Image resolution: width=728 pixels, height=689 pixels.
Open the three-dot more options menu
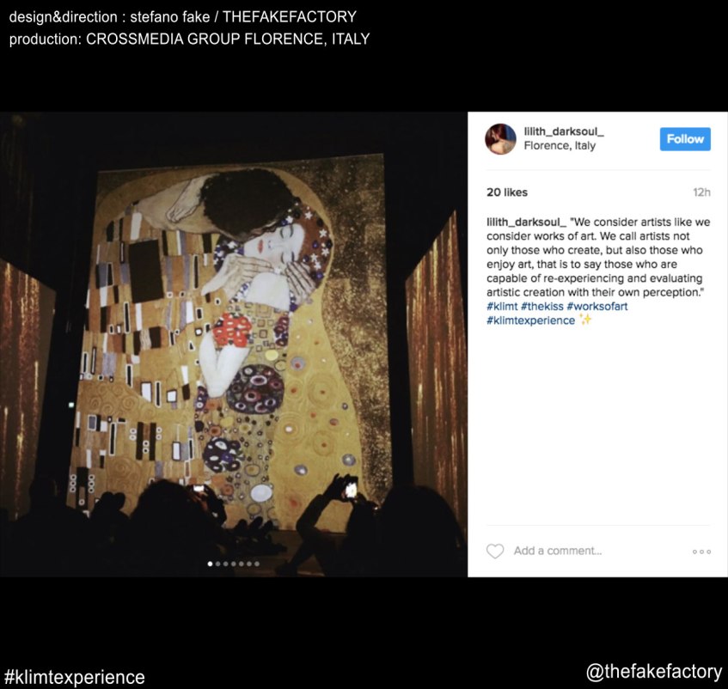point(701,552)
